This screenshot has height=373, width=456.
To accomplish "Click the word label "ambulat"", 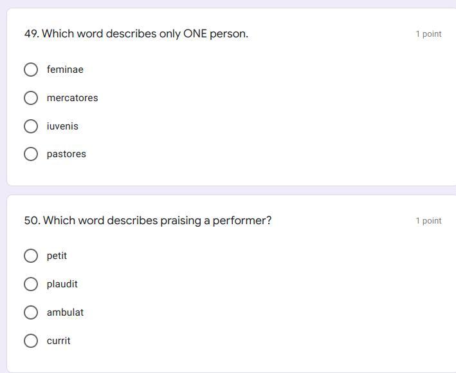I will coord(65,312).
